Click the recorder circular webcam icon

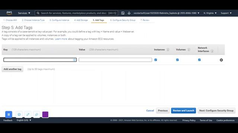pos(19,115)
